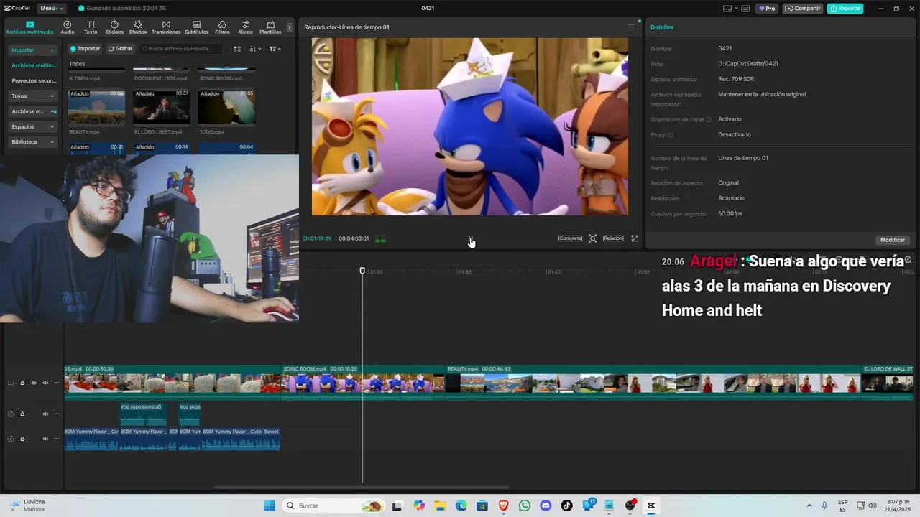Select the SONIC BOOM.mp4 timeline clip
920x517 pixels.
pyautogui.click(x=362, y=382)
